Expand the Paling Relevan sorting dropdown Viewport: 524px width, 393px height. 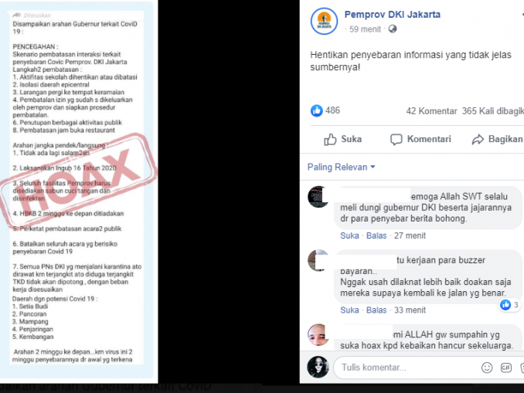point(341,167)
